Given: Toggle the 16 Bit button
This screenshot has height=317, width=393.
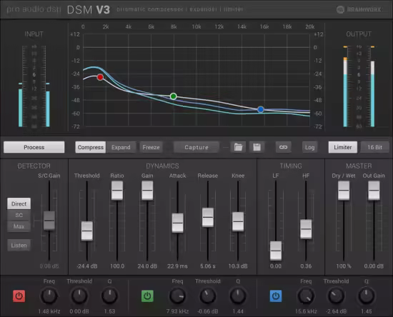Looking at the screenshot, I should 374,147.
